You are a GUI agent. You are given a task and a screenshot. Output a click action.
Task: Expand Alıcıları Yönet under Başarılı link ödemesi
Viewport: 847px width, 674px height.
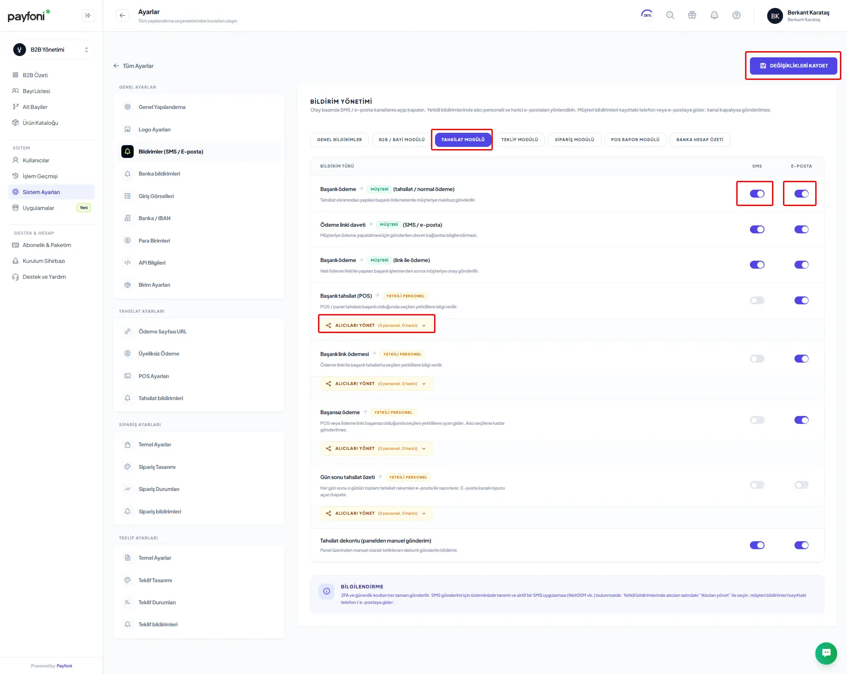[x=376, y=384]
